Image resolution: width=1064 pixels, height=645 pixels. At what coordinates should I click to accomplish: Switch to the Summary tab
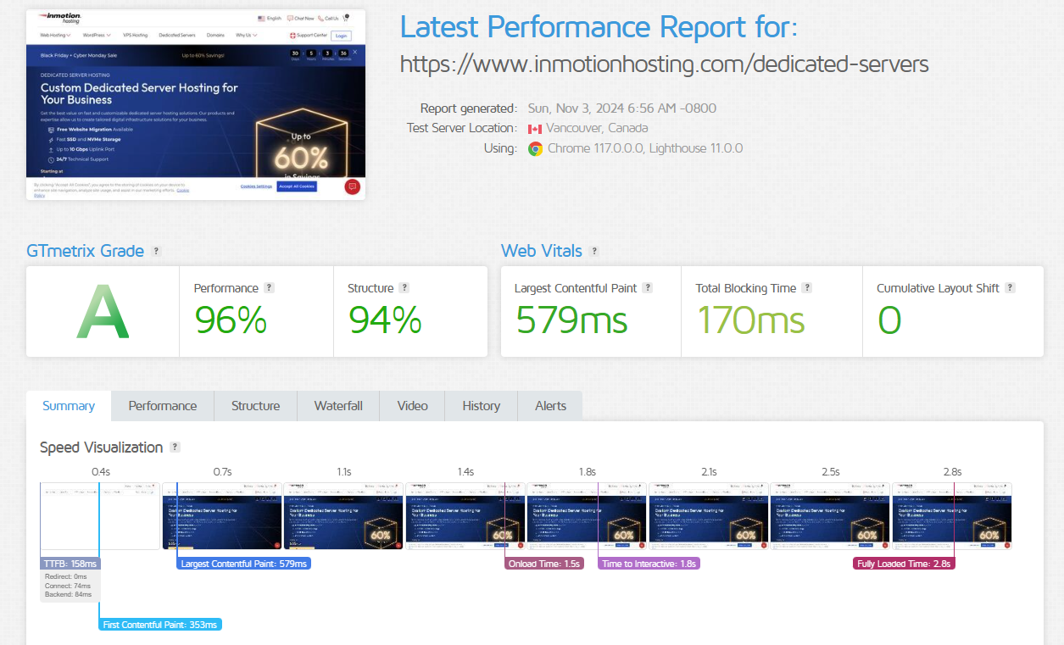pyautogui.click(x=69, y=406)
